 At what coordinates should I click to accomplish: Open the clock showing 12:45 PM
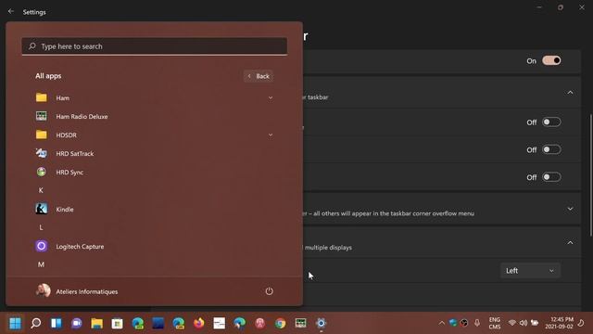pyautogui.click(x=559, y=323)
